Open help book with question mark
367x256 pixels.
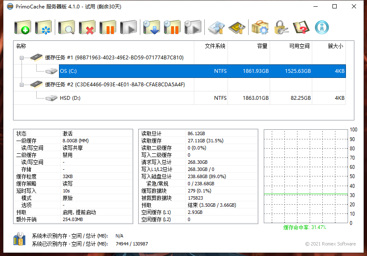(301, 28)
